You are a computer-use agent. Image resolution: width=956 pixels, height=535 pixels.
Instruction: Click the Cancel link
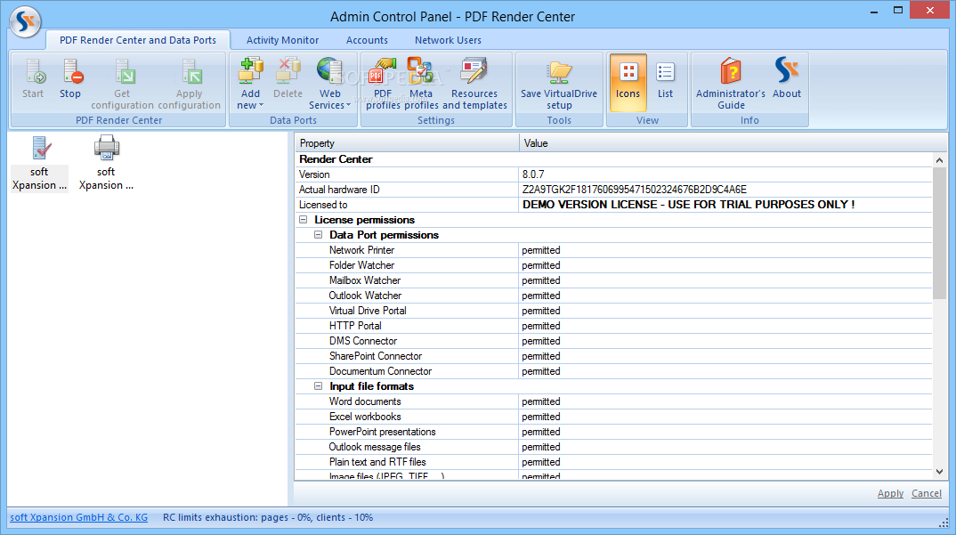926,493
